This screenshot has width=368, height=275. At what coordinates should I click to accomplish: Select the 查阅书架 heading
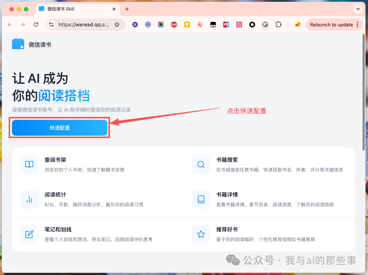coord(56,160)
